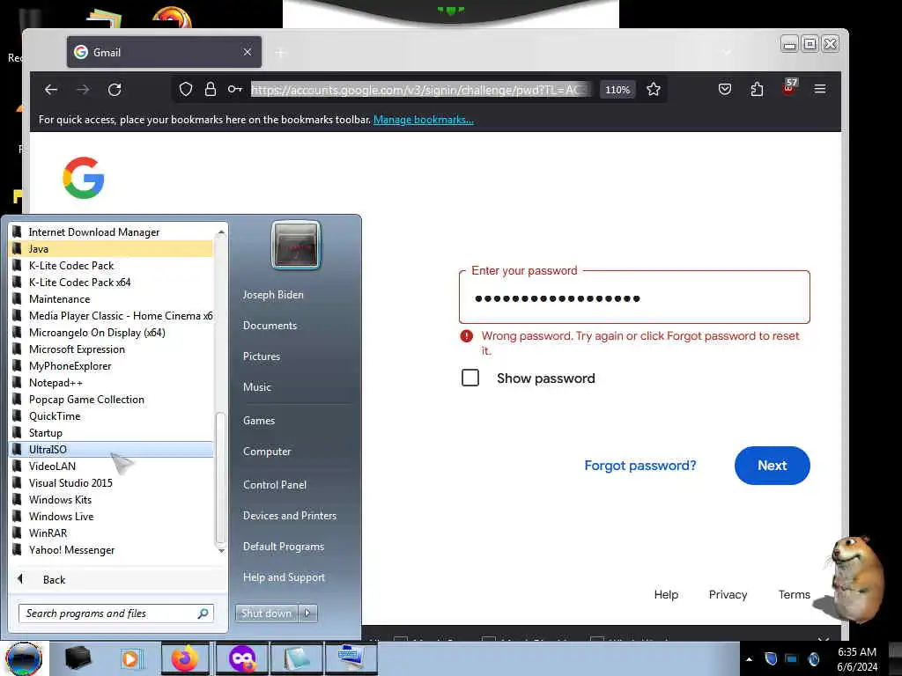Open the media player taskbar icon

pos(130,658)
